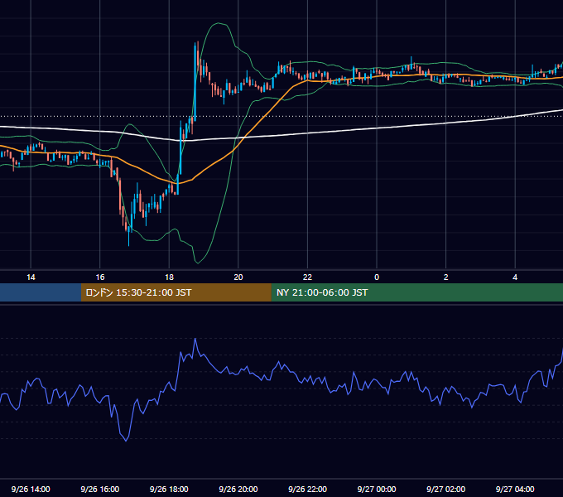Image resolution: width=563 pixels, height=497 pixels.
Task: Click the 4 hour axis label
Action: tap(515, 277)
